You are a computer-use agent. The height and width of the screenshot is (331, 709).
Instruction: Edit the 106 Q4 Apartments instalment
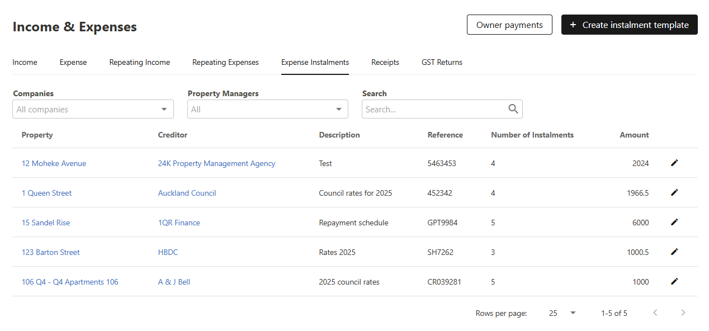[674, 281]
